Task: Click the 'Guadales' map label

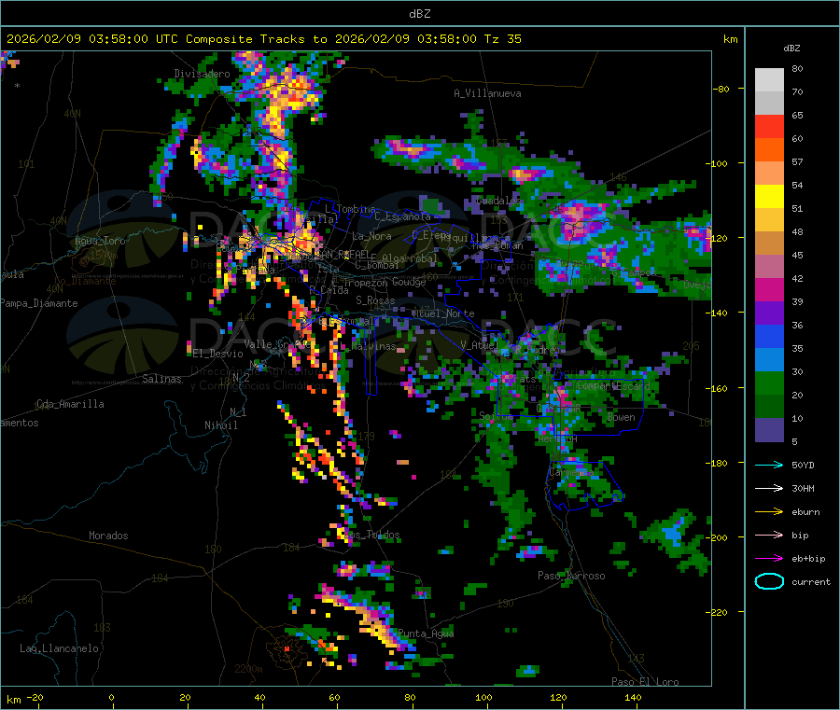Action: 498,201
